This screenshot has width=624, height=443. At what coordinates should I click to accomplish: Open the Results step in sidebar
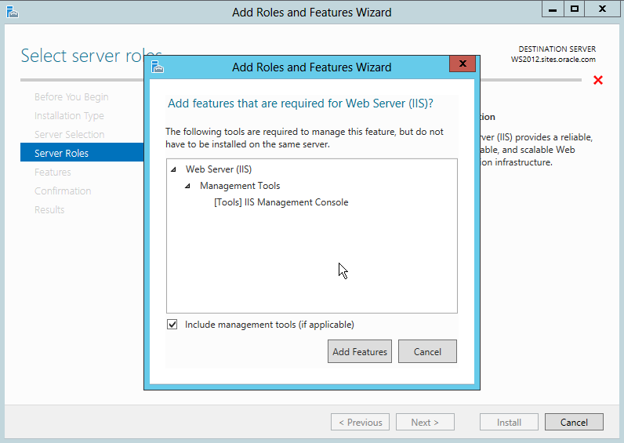[x=49, y=210]
